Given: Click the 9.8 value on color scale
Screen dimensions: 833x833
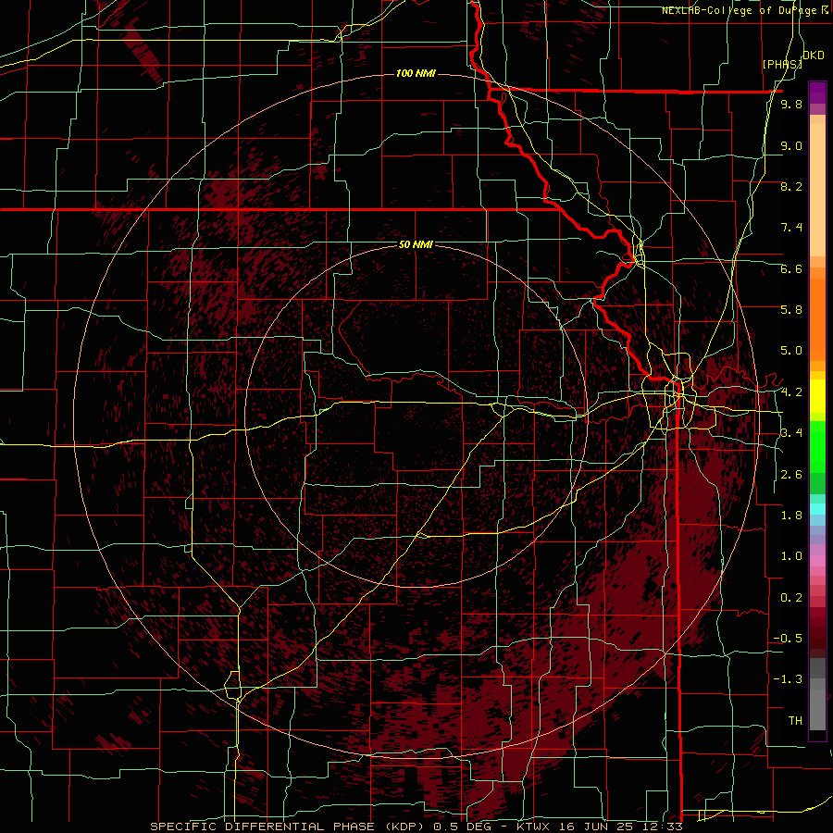Looking at the screenshot, I should point(791,104).
